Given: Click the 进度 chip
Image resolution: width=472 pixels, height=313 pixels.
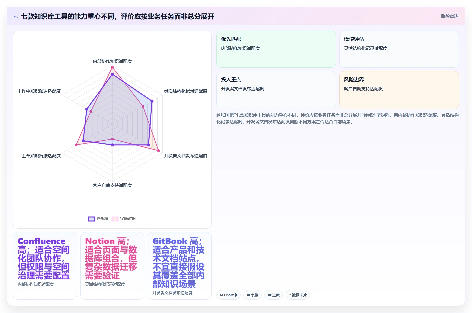Looking at the screenshot, I should (x=274, y=295).
